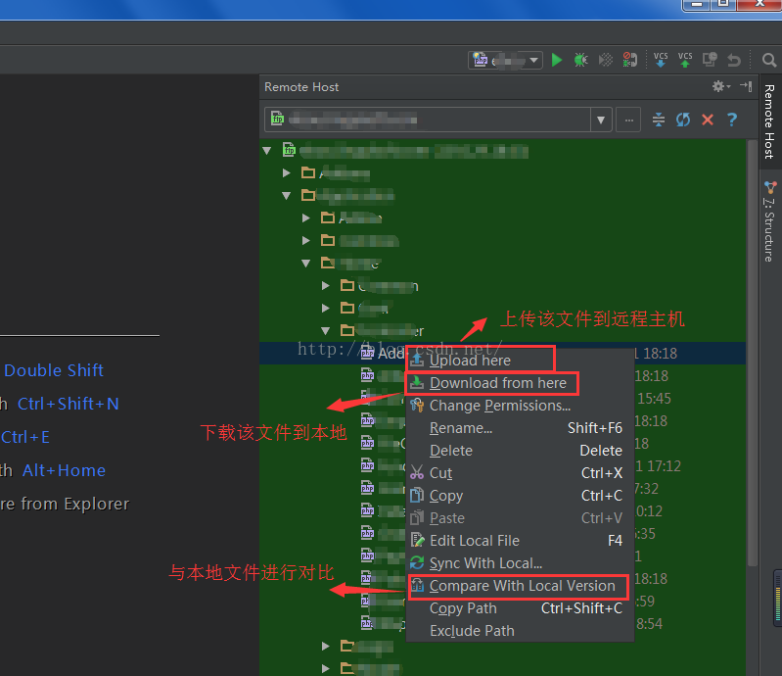Select Cut from context menu

click(x=519, y=473)
